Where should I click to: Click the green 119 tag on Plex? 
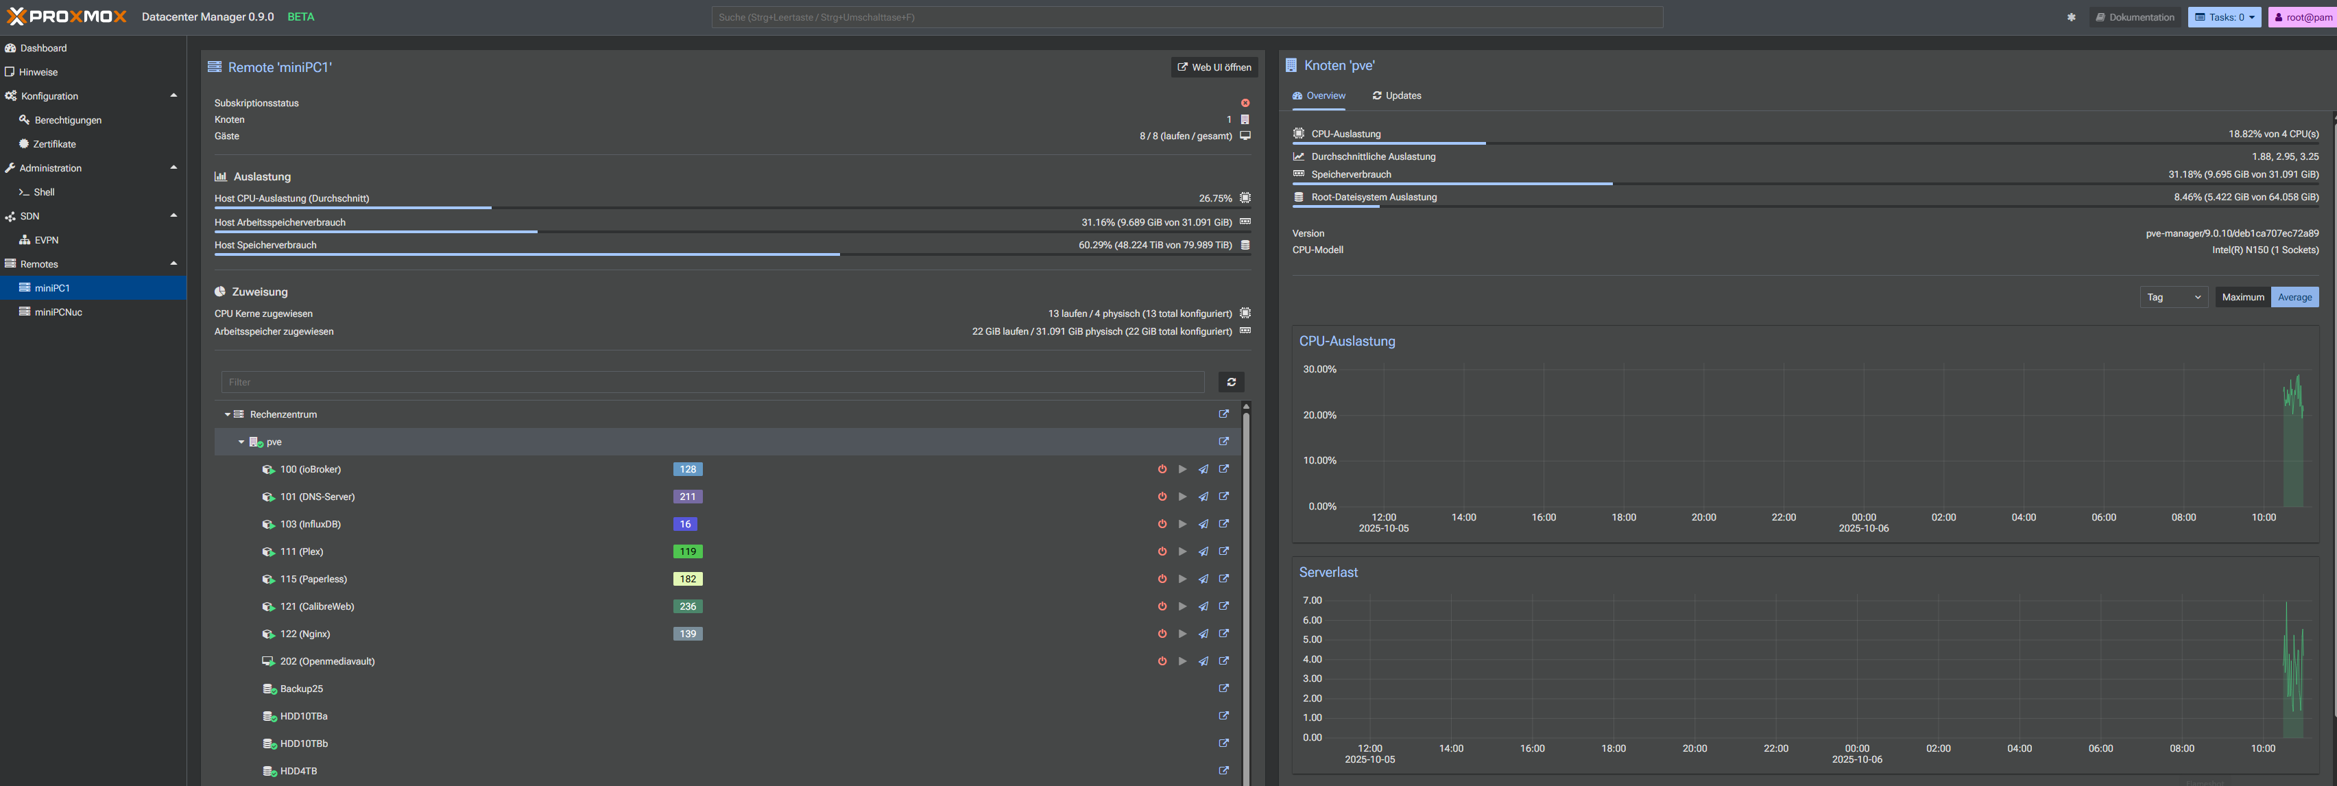coord(688,552)
